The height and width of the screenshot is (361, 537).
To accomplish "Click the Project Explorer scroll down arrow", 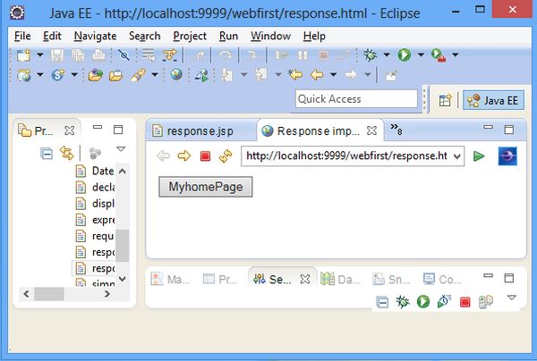I will point(123,279).
